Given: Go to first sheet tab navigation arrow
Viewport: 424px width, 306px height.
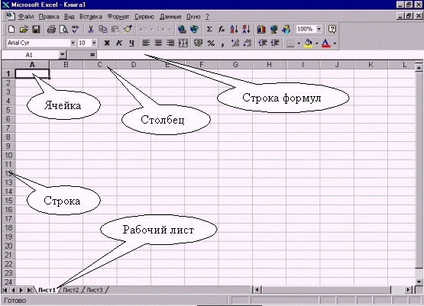Looking at the screenshot, I should [5, 290].
